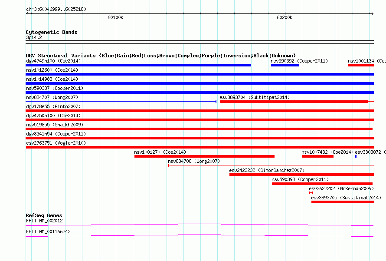The image size is (386, 261).
Task: Open the esv2422232 (SimonSanchez2007) variant label
Action: [x=267, y=170]
